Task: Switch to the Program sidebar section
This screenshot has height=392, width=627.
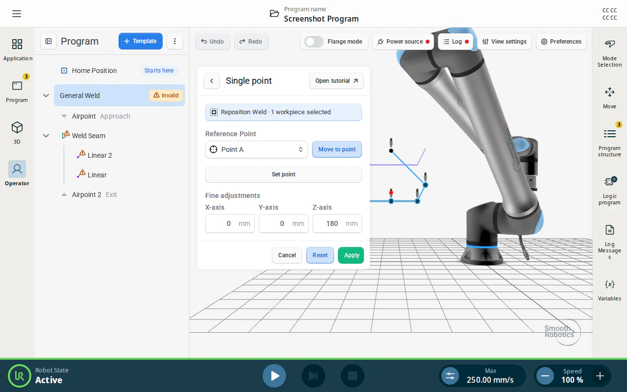Action: [x=17, y=92]
